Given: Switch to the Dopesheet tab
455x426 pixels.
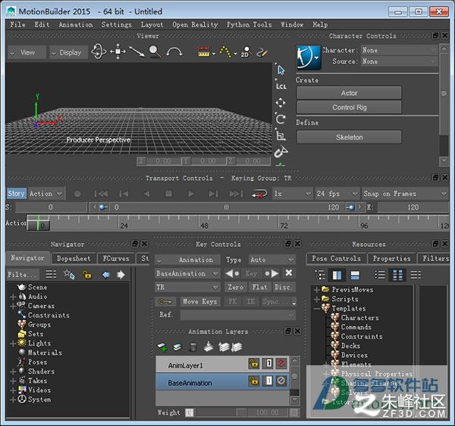Looking at the screenshot, I should (74, 258).
